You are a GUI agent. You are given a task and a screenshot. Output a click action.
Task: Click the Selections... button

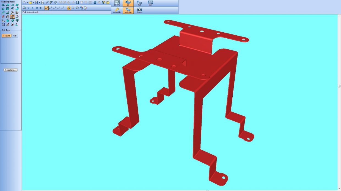point(11,70)
